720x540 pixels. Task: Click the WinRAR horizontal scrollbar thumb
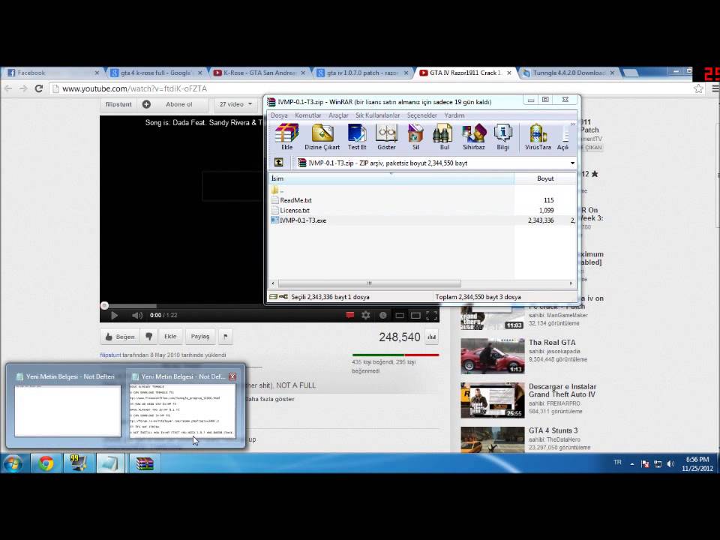[x=369, y=283]
